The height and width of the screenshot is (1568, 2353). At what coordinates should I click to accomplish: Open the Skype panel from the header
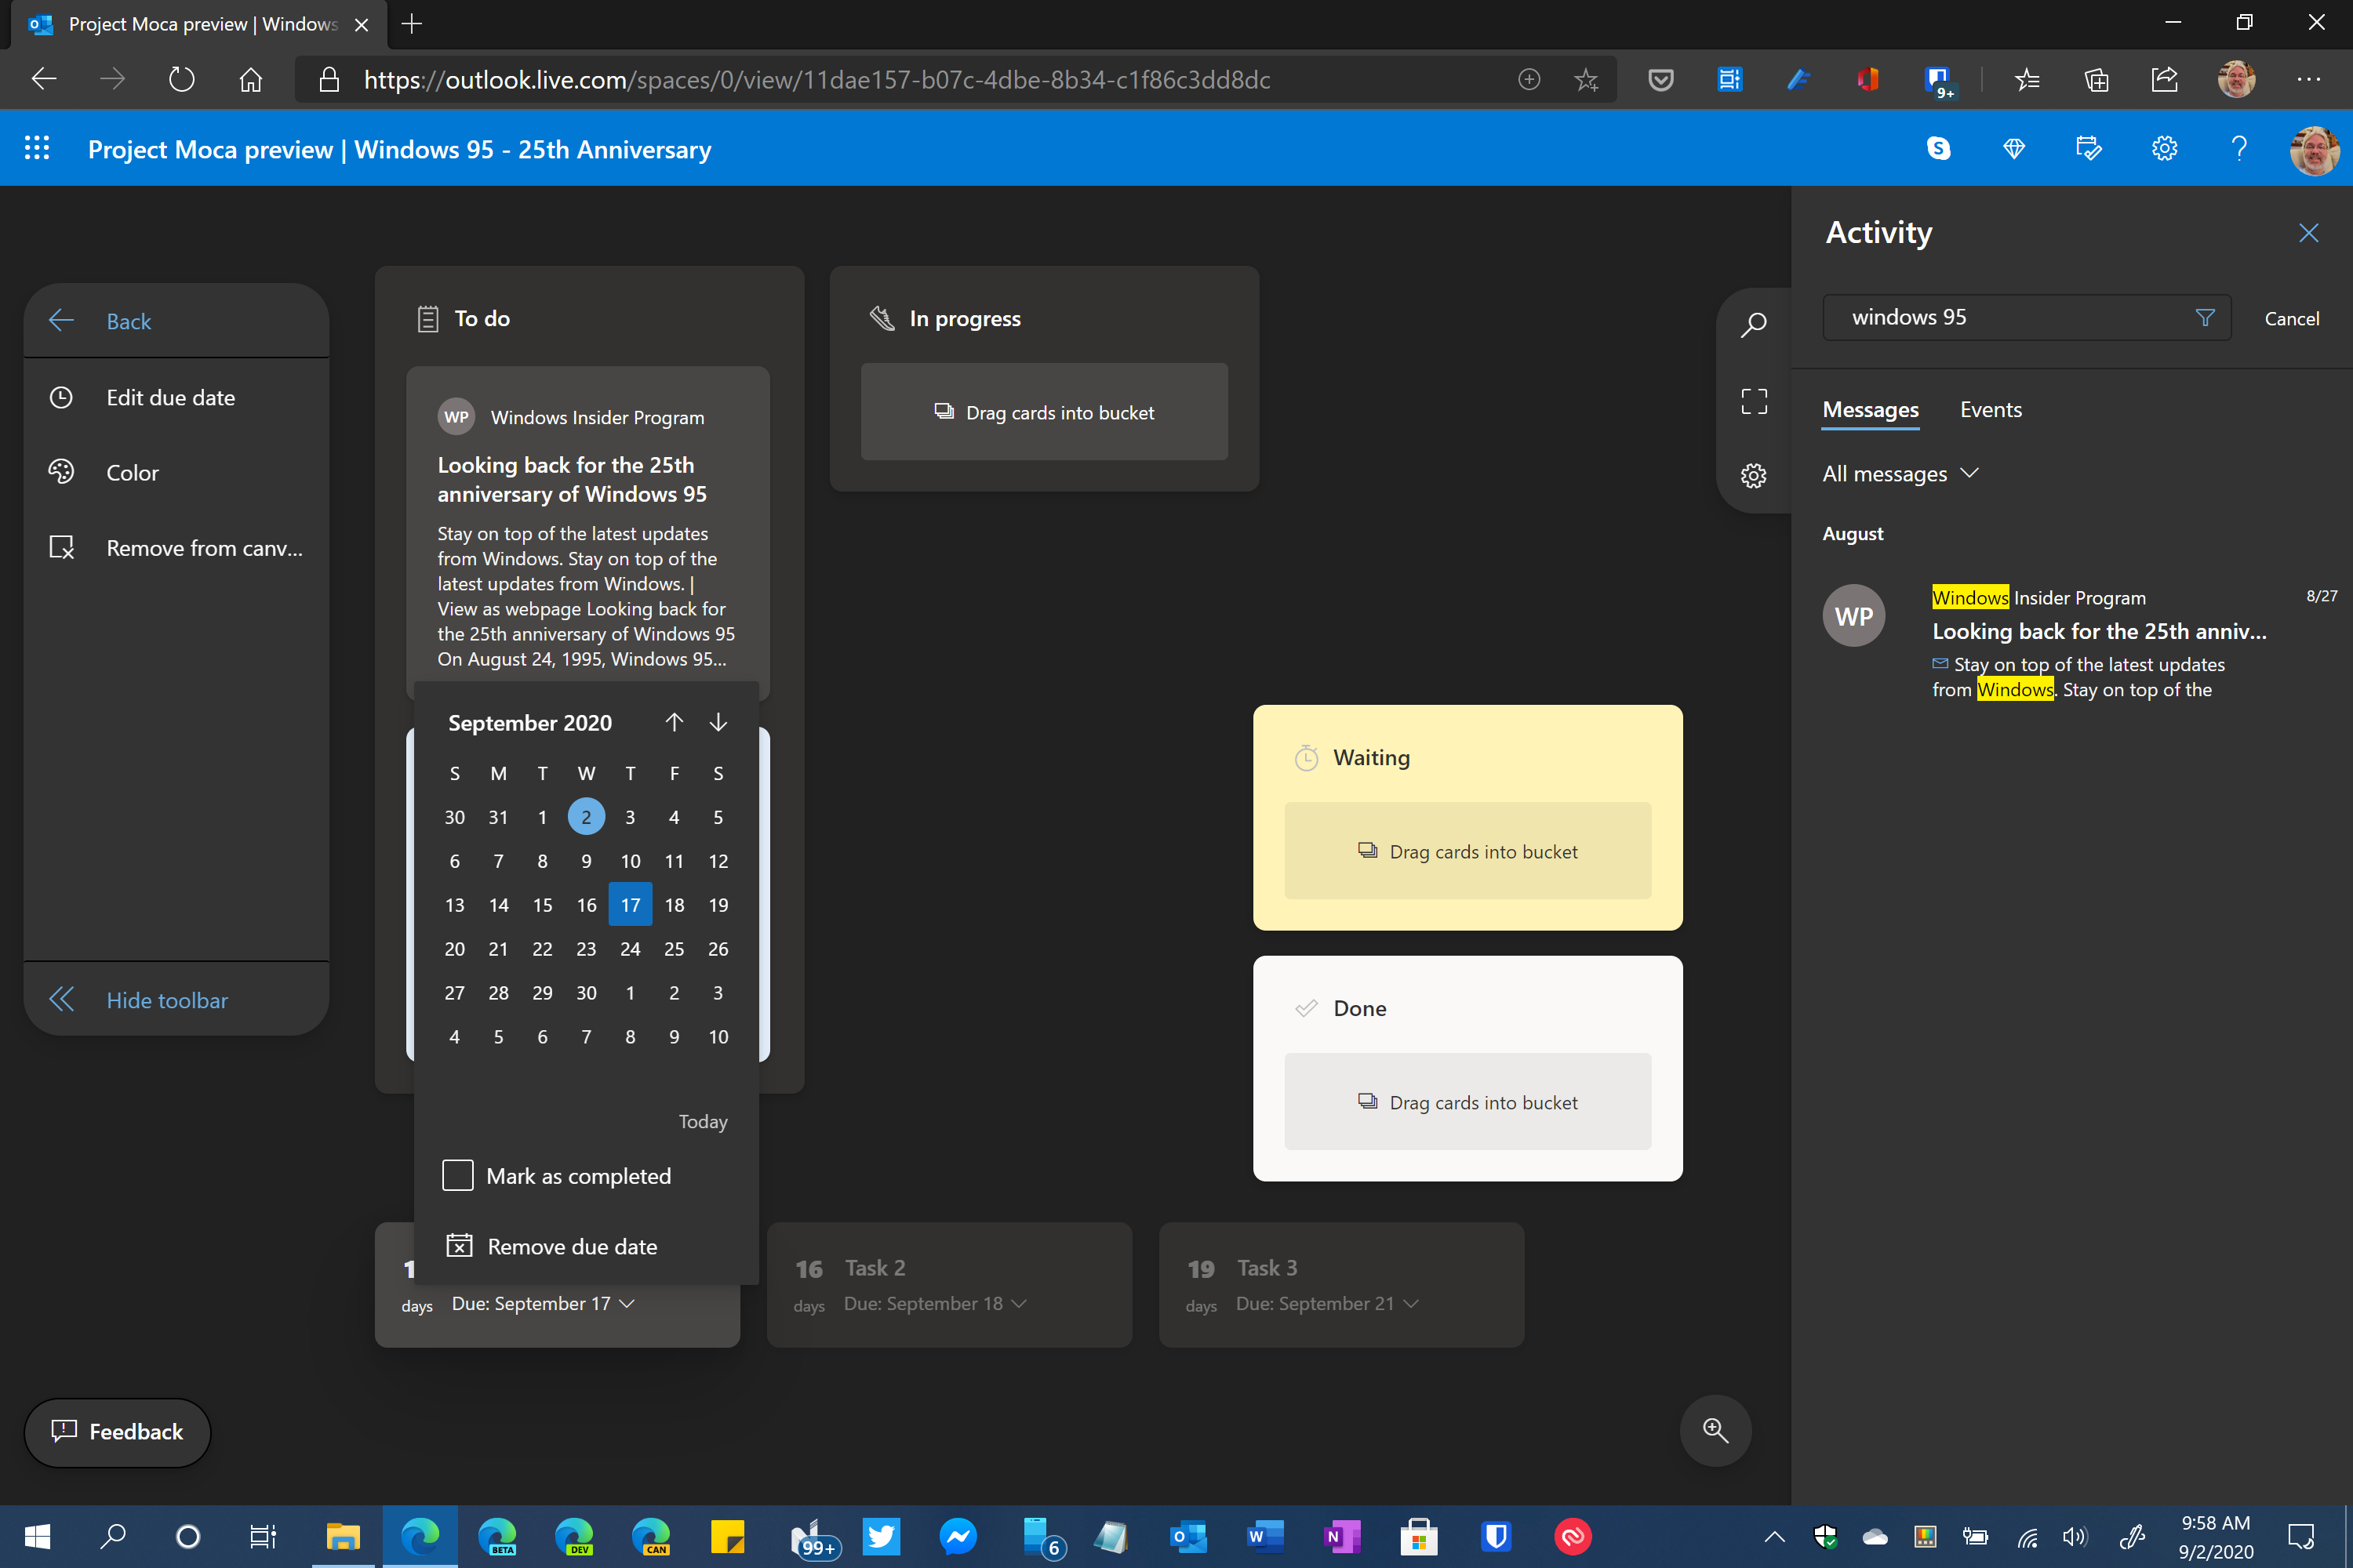click(1939, 148)
